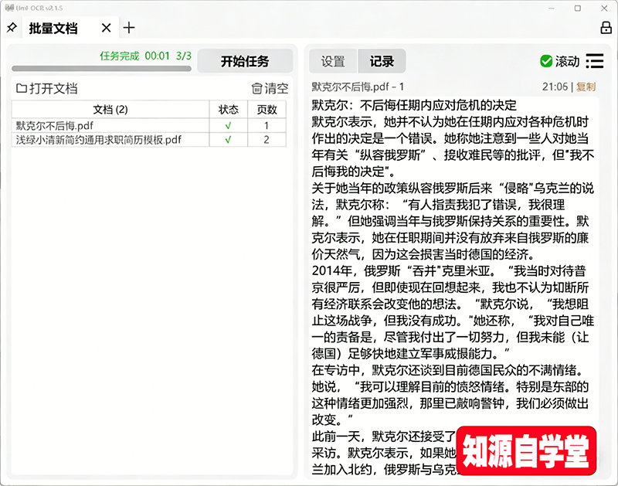Click the lock icon in title bar
Viewport: 618px width, 486px height.
click(606, 28)
